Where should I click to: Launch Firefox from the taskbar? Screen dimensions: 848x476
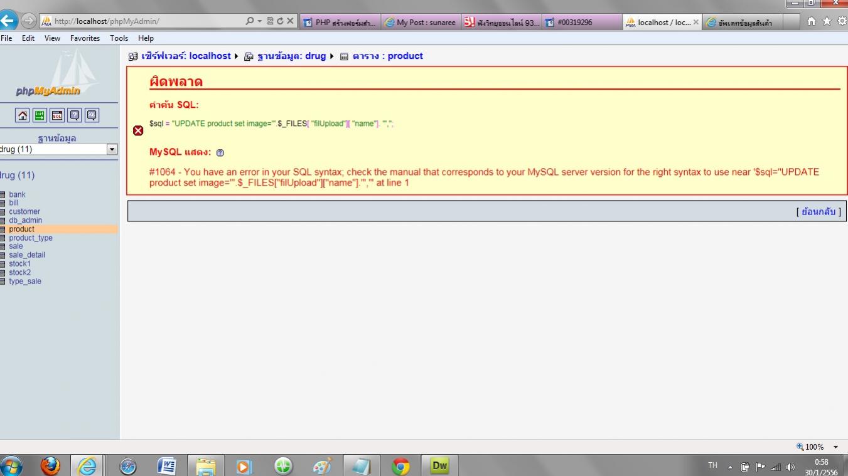[x=50, y=466]
